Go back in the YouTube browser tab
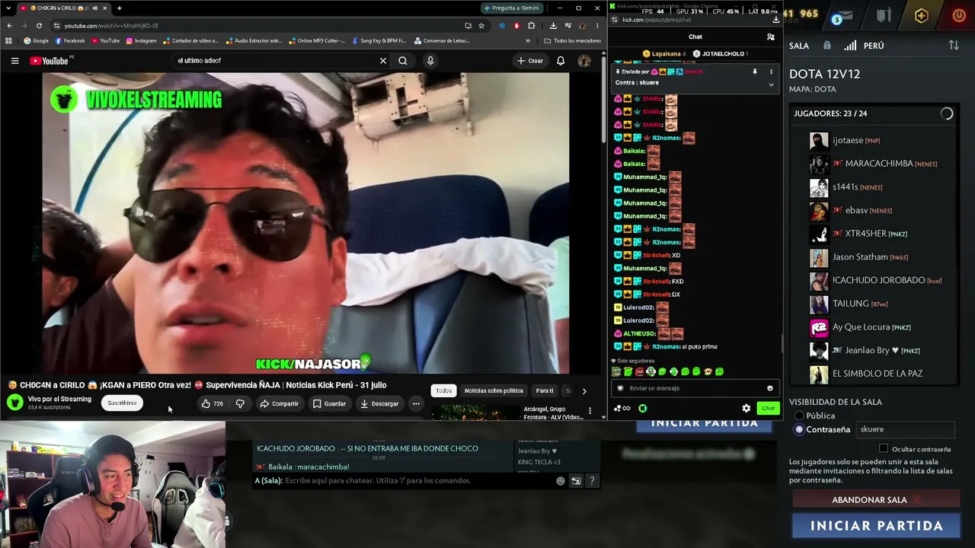975x548 pixels. point(9,25)
